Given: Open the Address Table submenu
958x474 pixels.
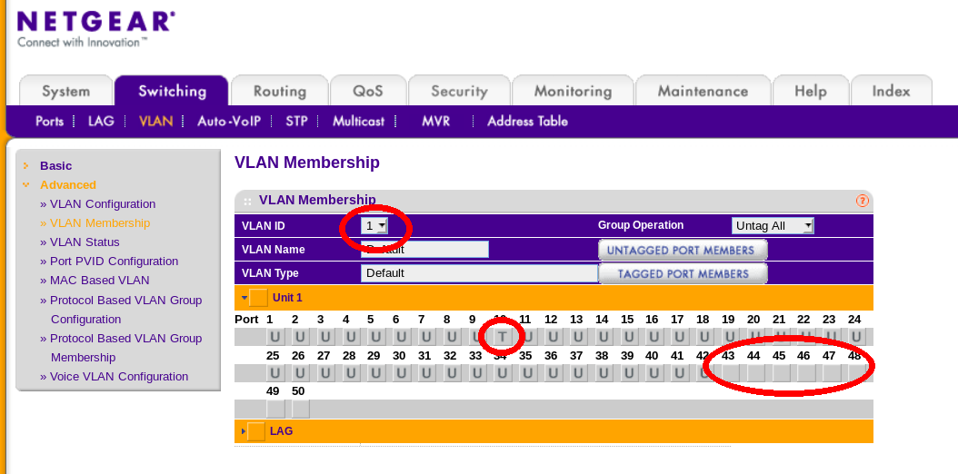Looking at the screenshot, I should tap(527, 122).
